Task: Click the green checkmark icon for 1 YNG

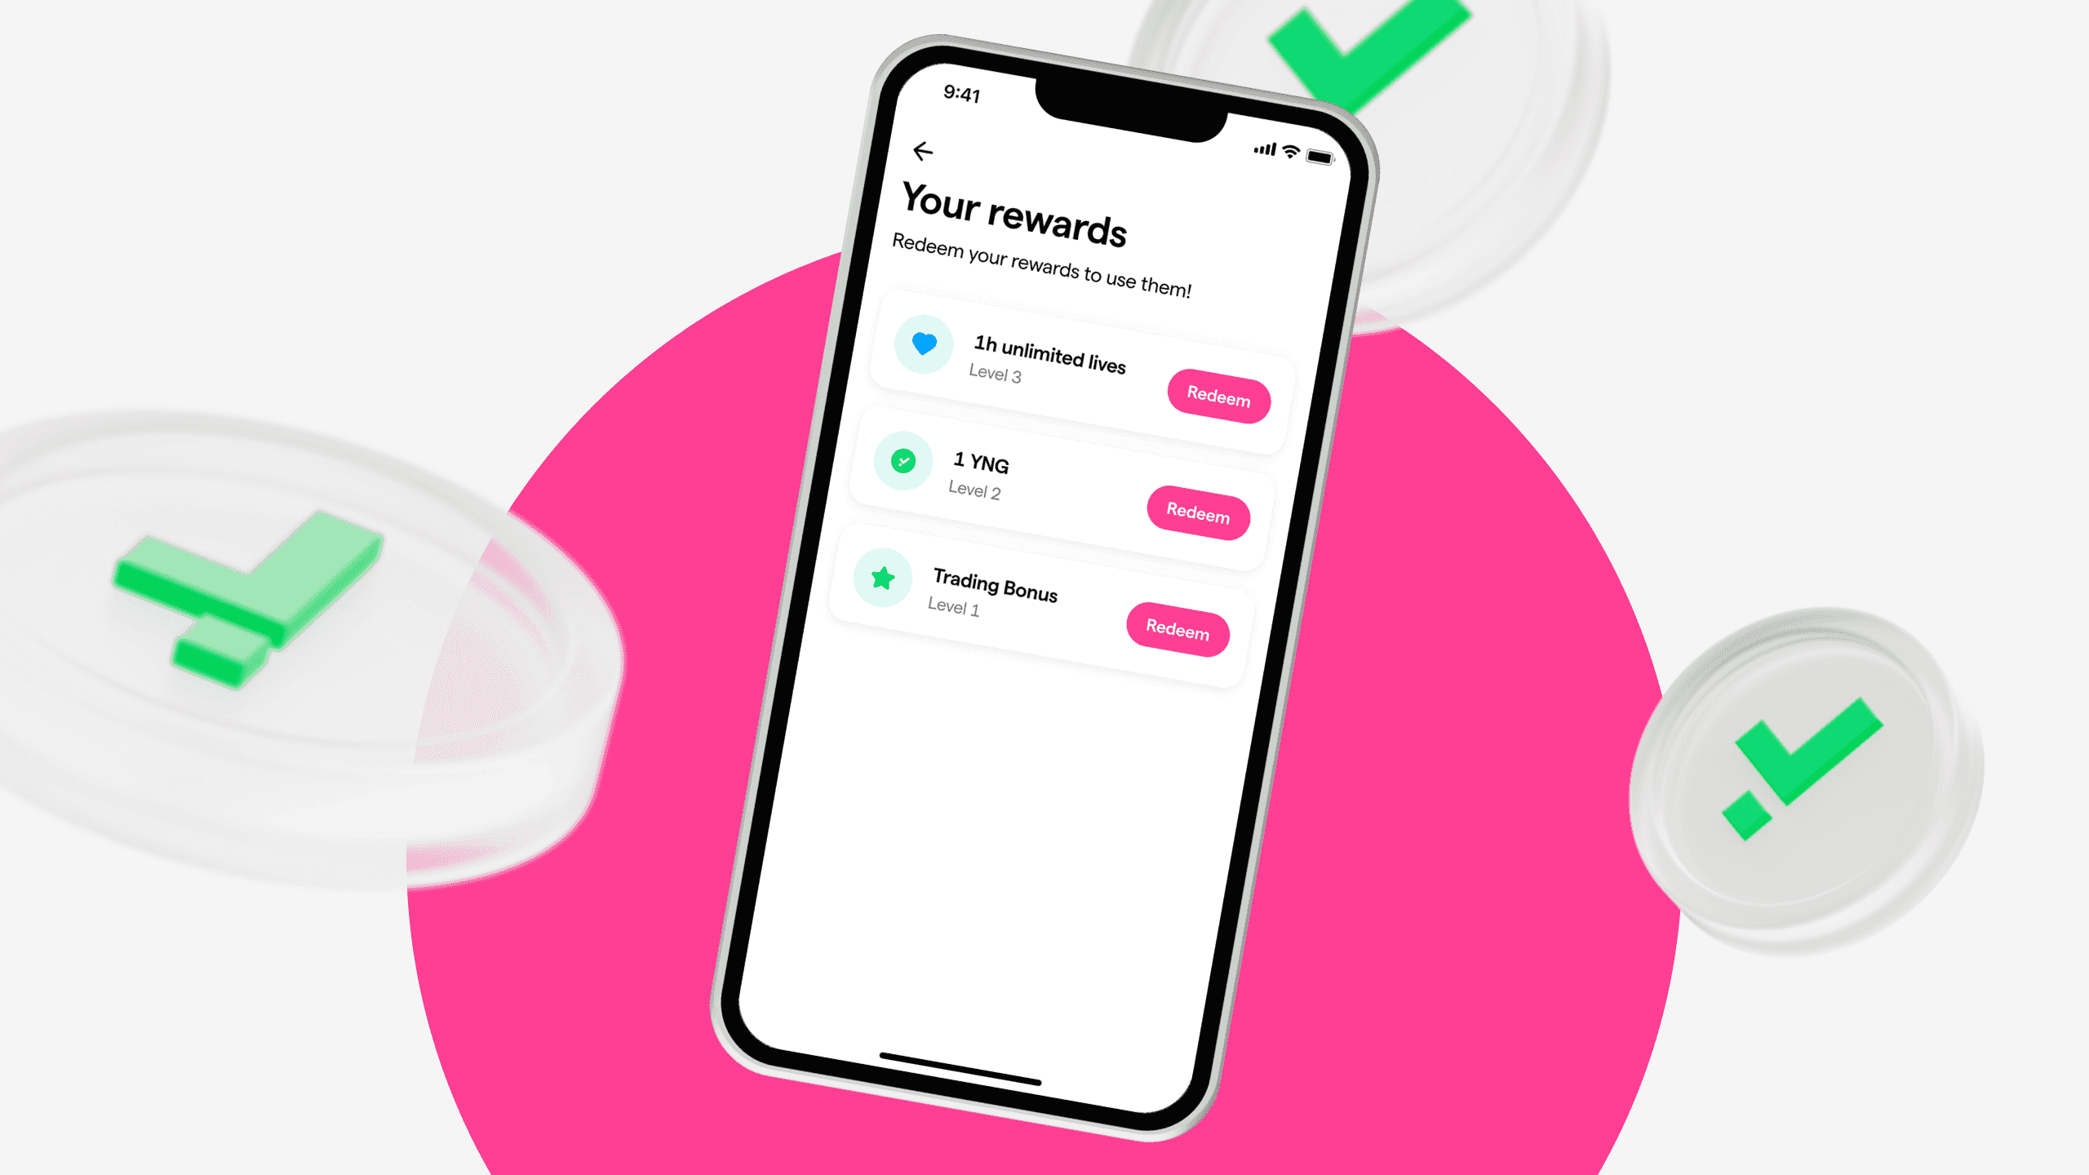Action: pyautogui.click(x=903, y=462)
